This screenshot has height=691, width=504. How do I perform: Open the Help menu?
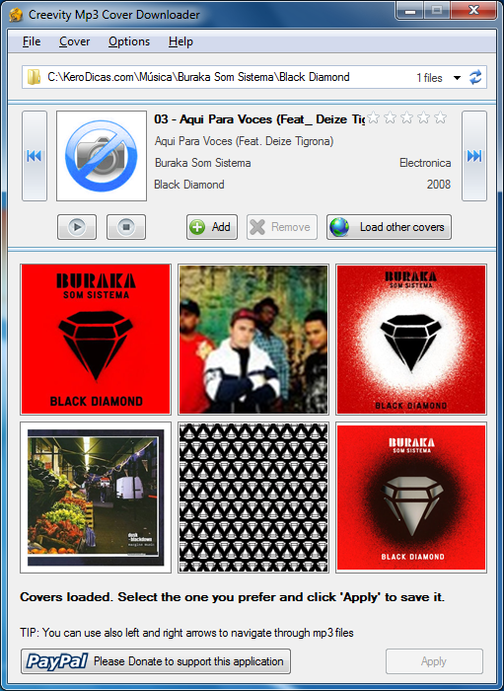[180, 41]
